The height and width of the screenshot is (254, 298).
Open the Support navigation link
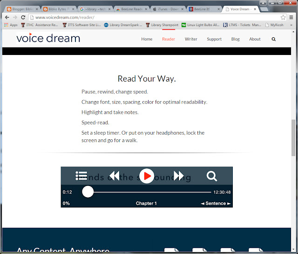[x=214, y=39]
